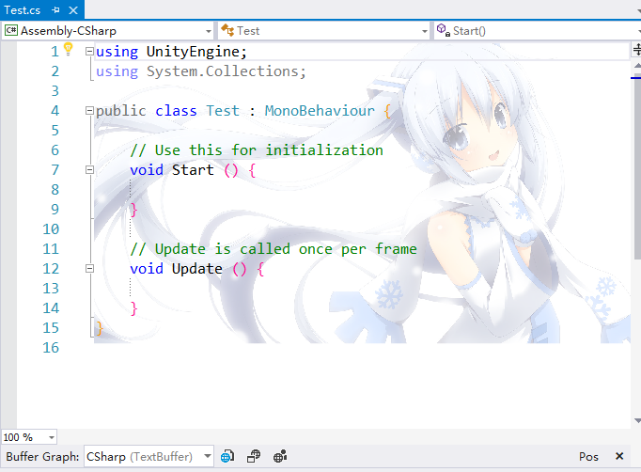This screenshot has height=472, width=641.
Task: Click the lightbulb quick actions icon
Action: [69, 49]
